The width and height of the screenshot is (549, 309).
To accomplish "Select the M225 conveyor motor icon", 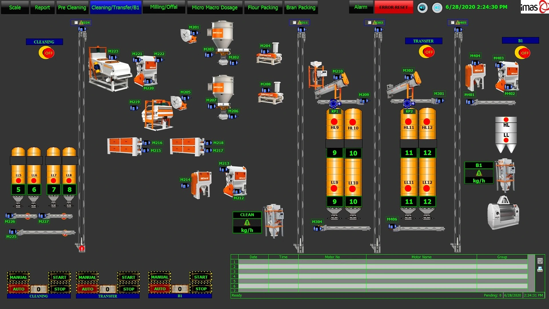I will (13, 231).
